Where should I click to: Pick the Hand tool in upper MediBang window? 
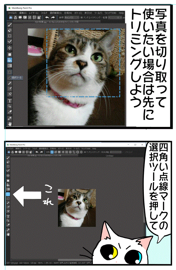tap(10, 124)
